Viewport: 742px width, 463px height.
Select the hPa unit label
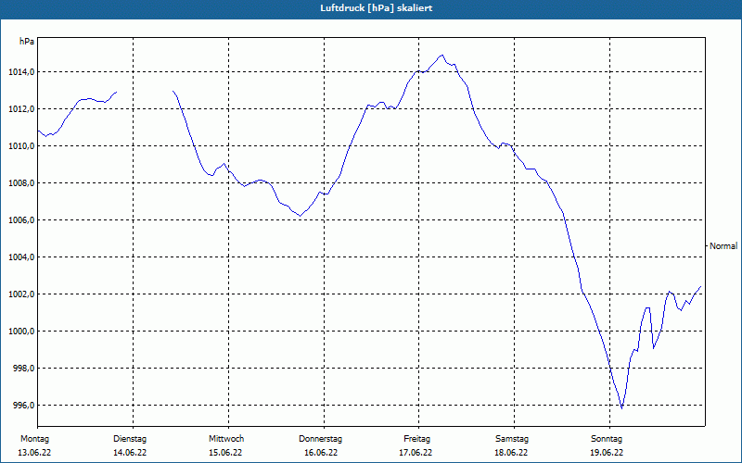27,42
